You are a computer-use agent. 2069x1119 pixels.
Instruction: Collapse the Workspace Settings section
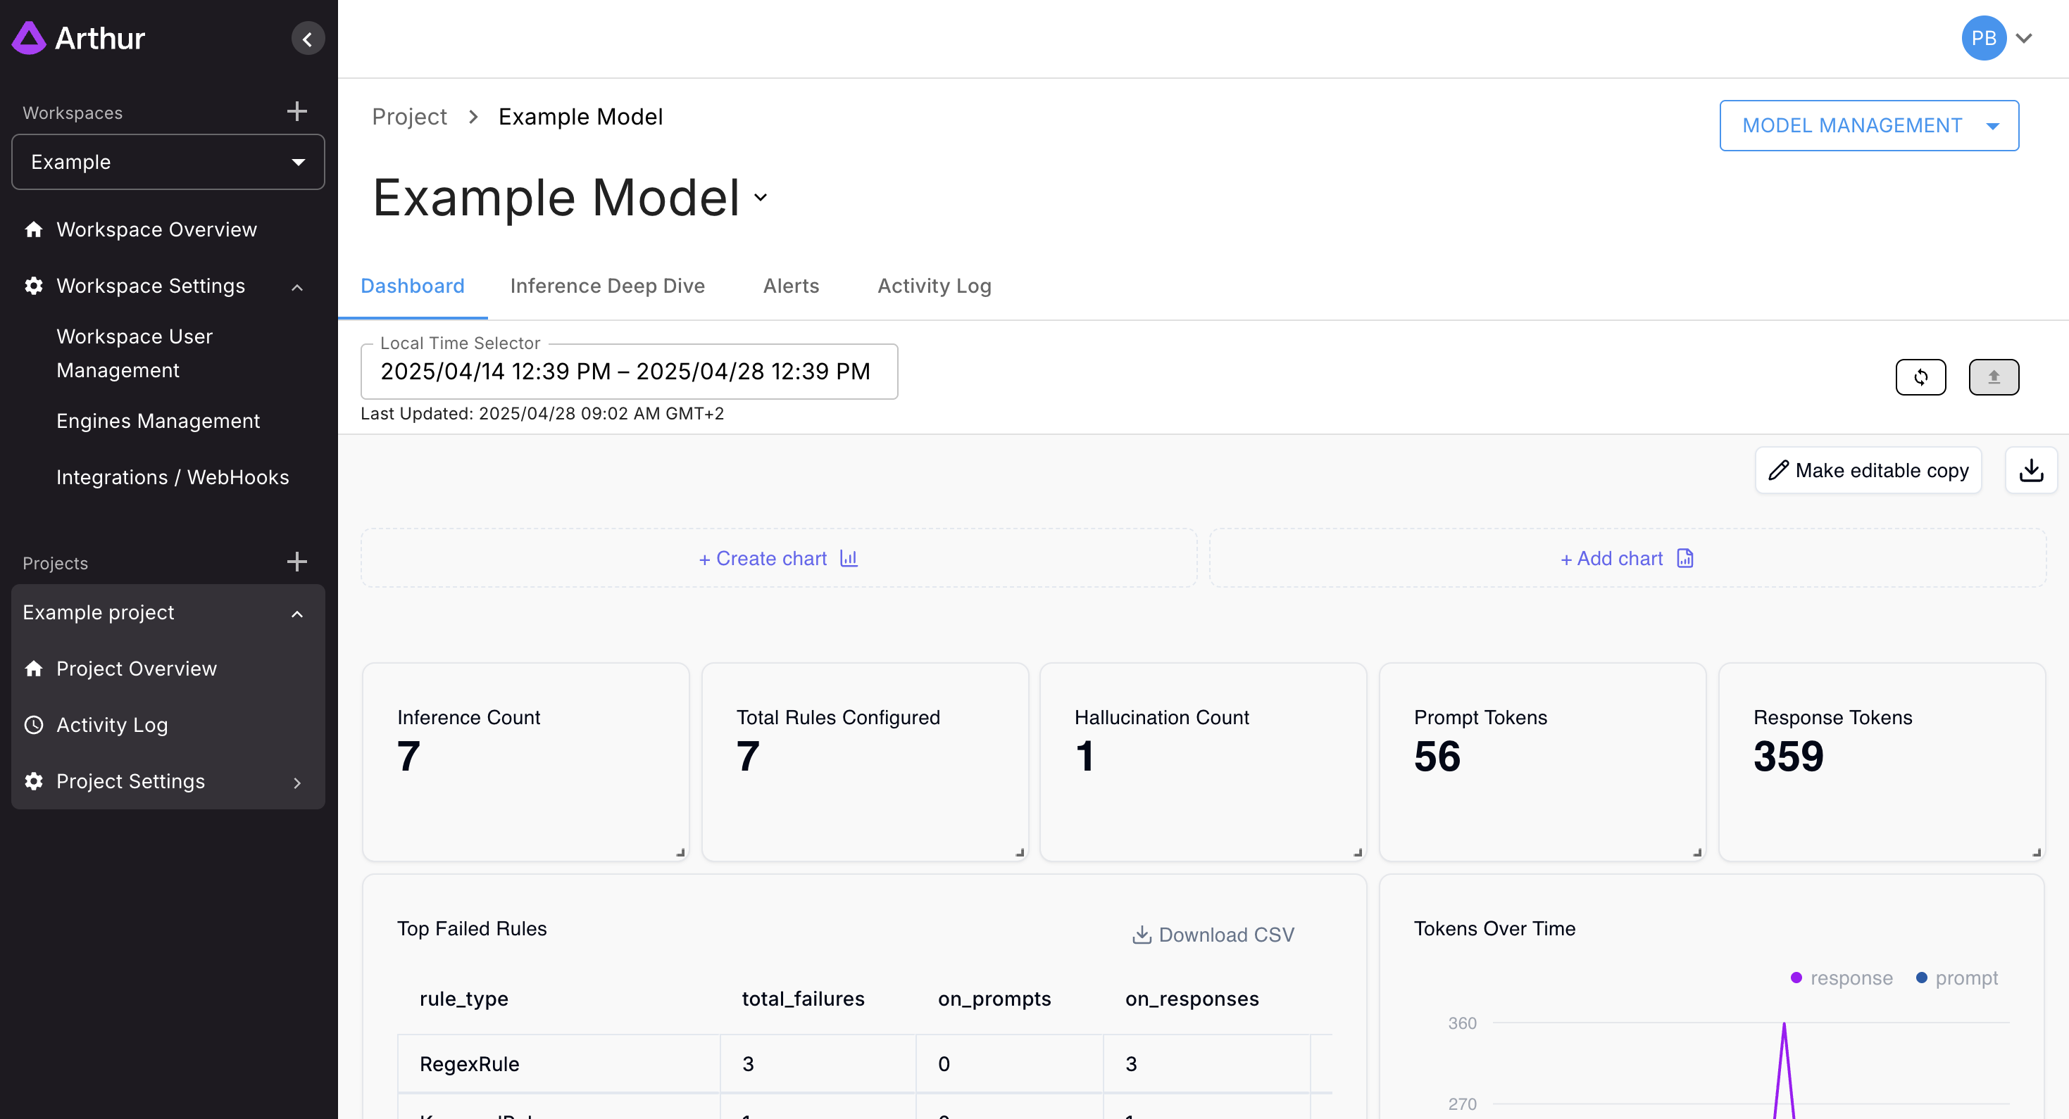point(296,286)
